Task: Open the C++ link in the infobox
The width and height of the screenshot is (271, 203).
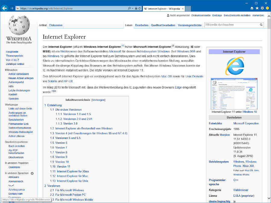Action: (x=236, y=180)
